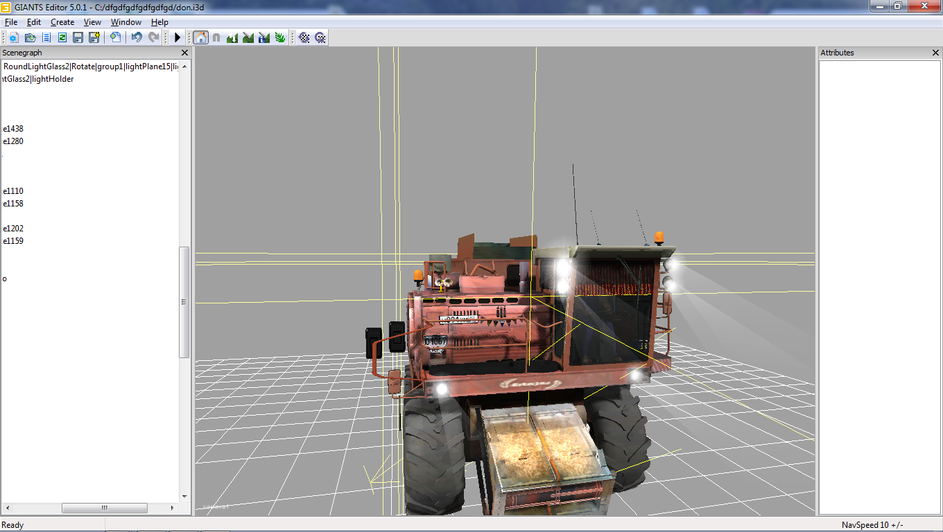The height and width of the screenshot is (532, 943).
Task: Click the Redo arrow icon
Action: (x=153, y=37)
